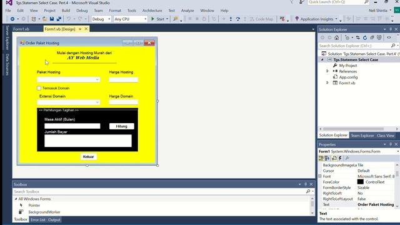Open the Build menu
The height and width of the screenshot is (225, 400).
click(x=66, y=11)
